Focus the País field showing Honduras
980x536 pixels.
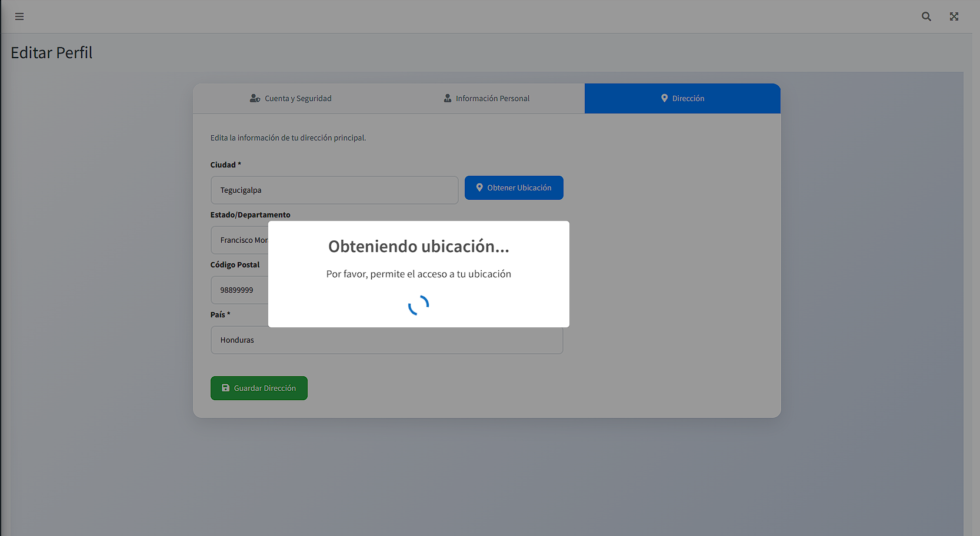point(386,341)
